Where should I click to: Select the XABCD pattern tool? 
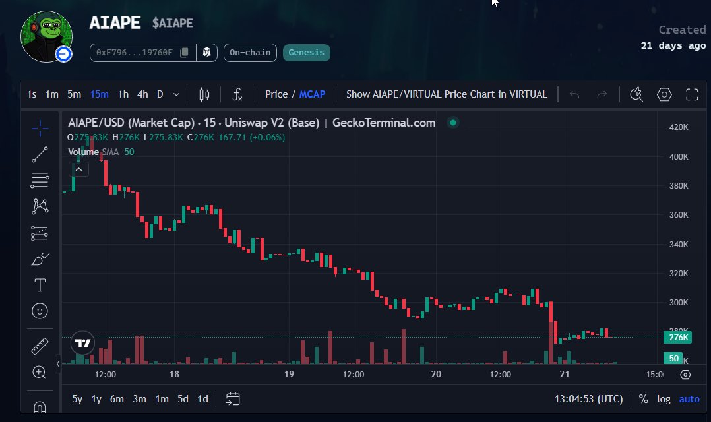[x=40, y=206]
